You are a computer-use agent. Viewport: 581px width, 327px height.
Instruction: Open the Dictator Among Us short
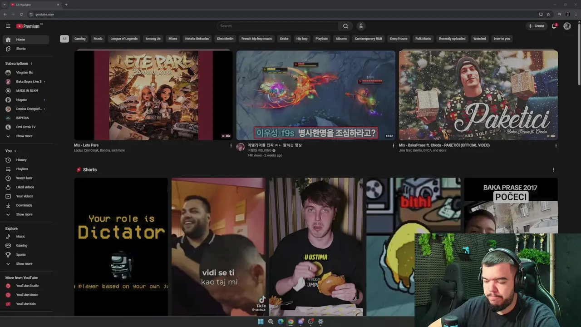[121, 247]
